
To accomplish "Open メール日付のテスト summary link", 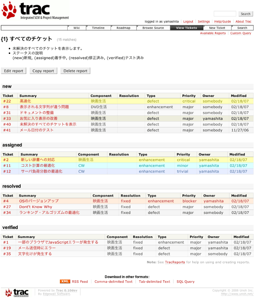I will [x=36, y=130].
